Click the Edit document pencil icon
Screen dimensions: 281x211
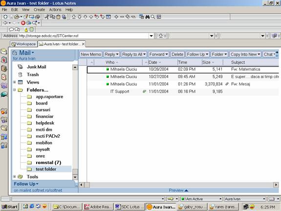26,17
